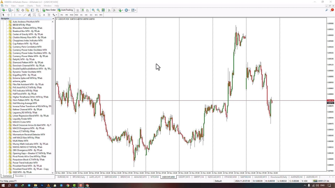This screenshot has width=335, height=188.
Task: Open the new chart dropdown arrow
Action: tap(6, 10)
